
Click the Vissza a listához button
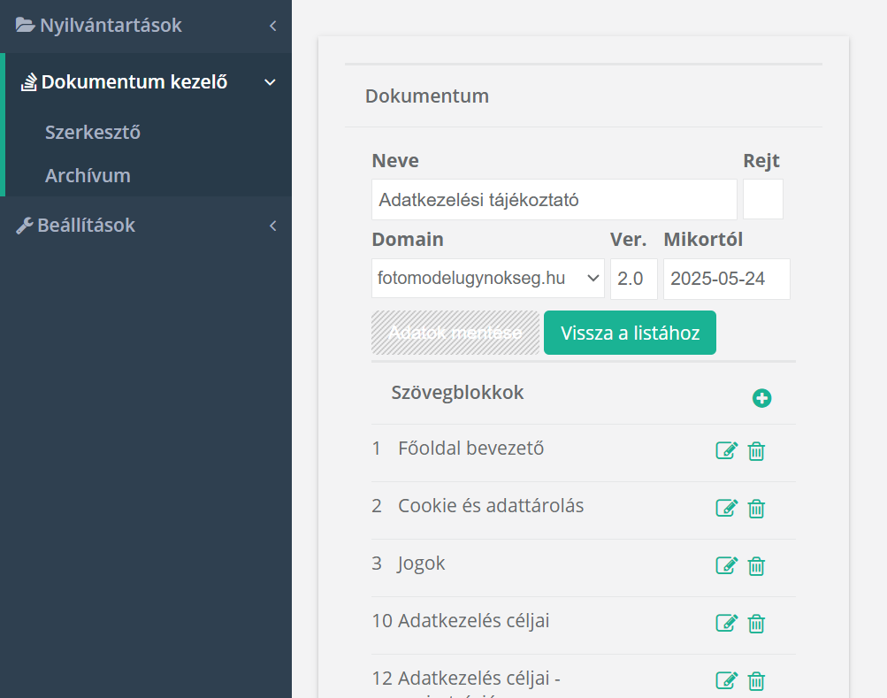[630, 333]
